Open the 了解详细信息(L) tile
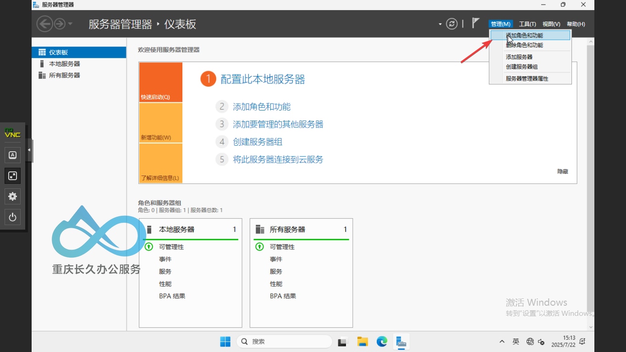The width and height of the screenshot is (626, 352). [161, 163]
